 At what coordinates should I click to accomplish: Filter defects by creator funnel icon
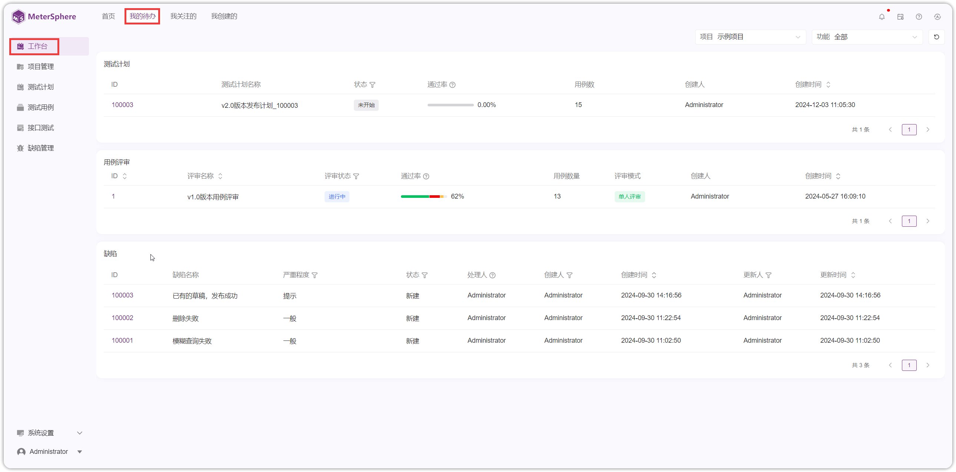(x=570, y=275)
